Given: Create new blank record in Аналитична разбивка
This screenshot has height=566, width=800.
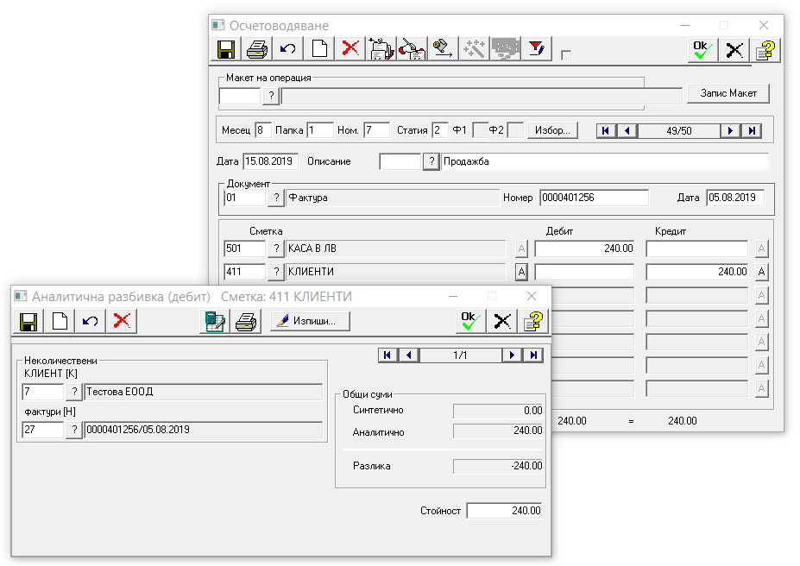Looking at the screenshot, I should [60, 322].
